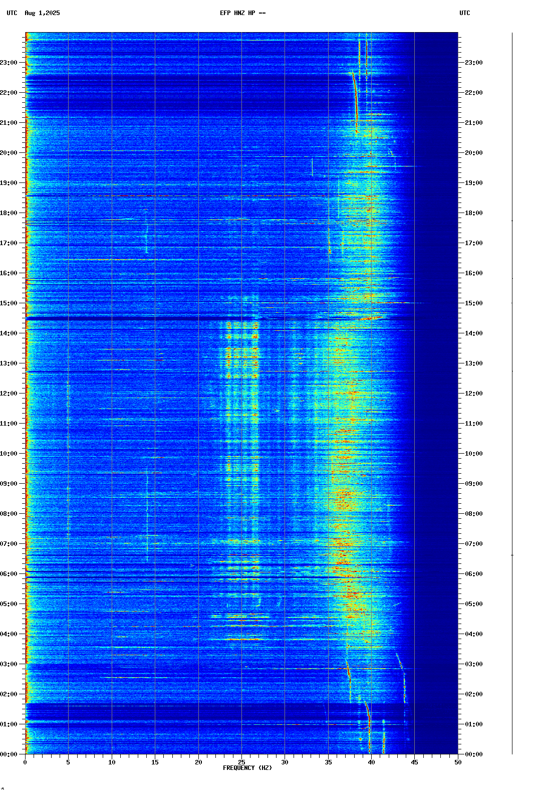The image size is (534, 794).
Task: Click the 'FREQUENCY (HZ)' axis title
Action: (x=247, y=768)
